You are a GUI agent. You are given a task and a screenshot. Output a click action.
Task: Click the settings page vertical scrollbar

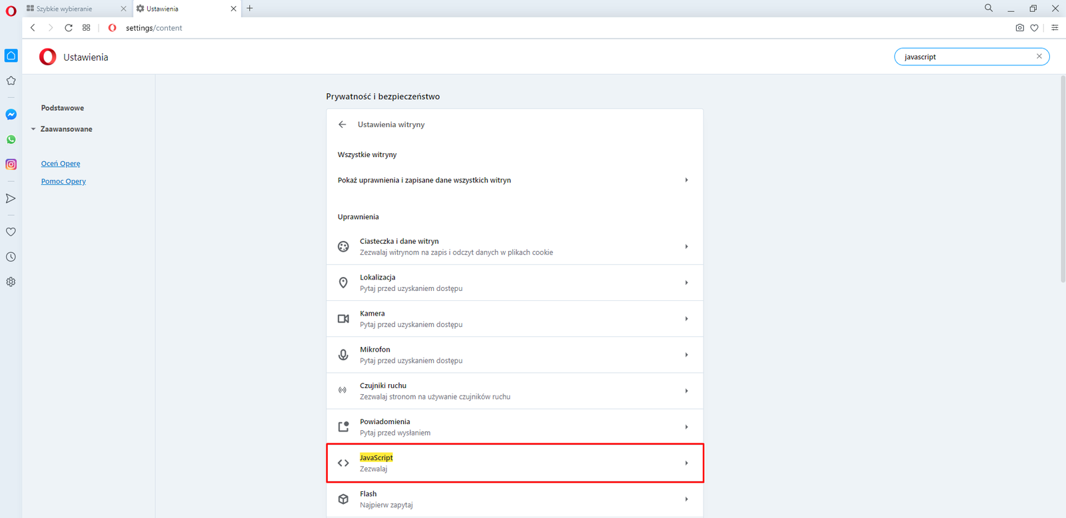[x=1063, y=180]
